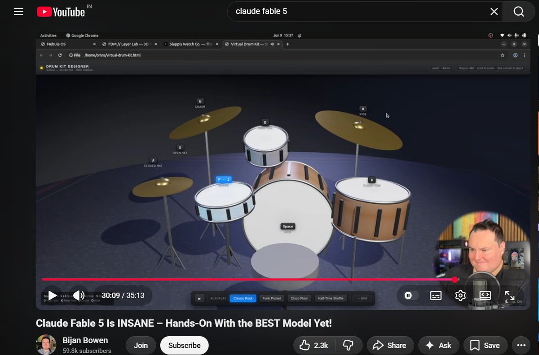539x355 pixels.
Task: Go to YouTube home via the logo
Action: 61,12
